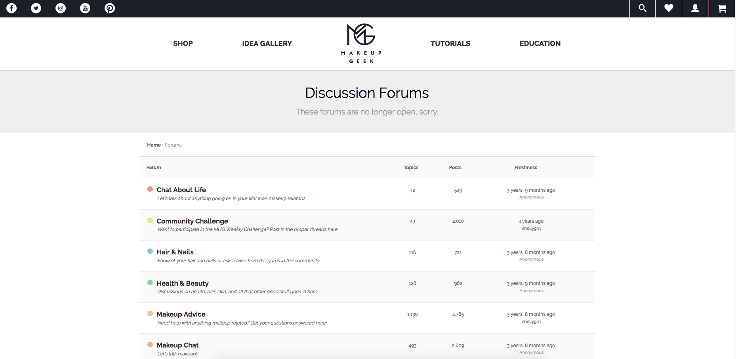736x359 pixels.
Task: Click '3 years, 8 months ago' for Makeup Advice
Action: click(x=531, y=314)
